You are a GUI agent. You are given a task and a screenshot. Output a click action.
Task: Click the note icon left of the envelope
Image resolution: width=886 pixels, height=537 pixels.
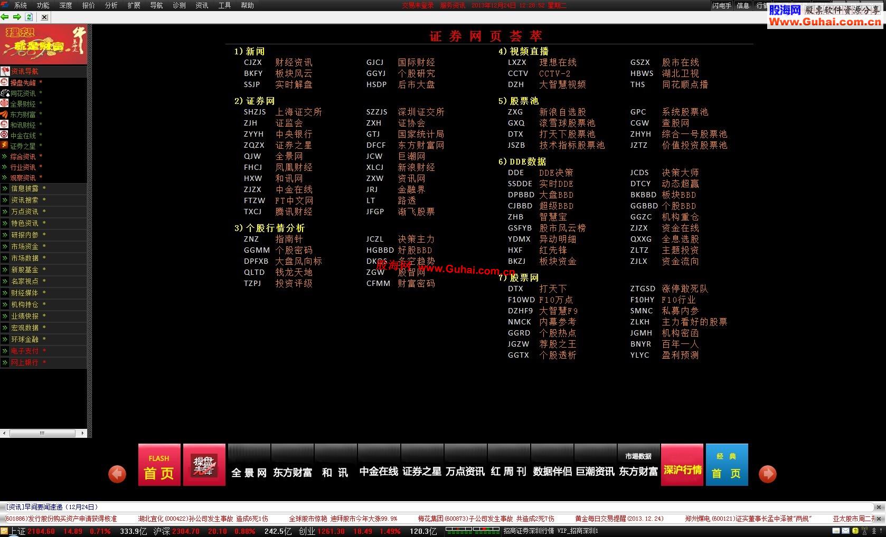[x=837, y=531]
